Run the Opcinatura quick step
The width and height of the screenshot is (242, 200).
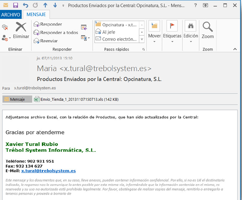point(117,25)
